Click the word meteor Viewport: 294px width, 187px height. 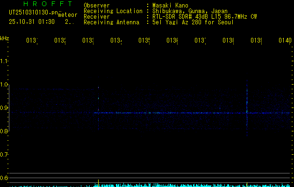68,15
